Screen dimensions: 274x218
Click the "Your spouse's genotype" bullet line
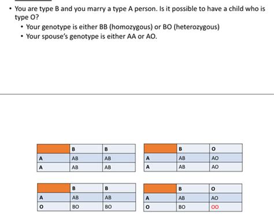pyautogui.click(x=91, y=37)
